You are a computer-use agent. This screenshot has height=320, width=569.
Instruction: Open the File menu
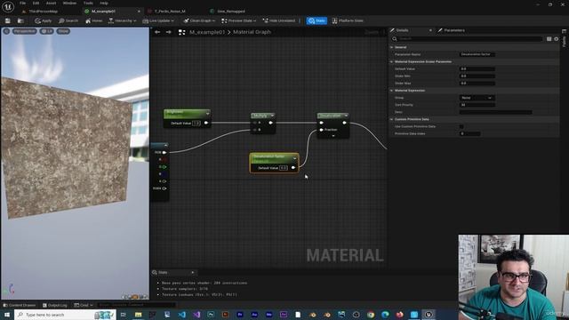click(22, 3)
